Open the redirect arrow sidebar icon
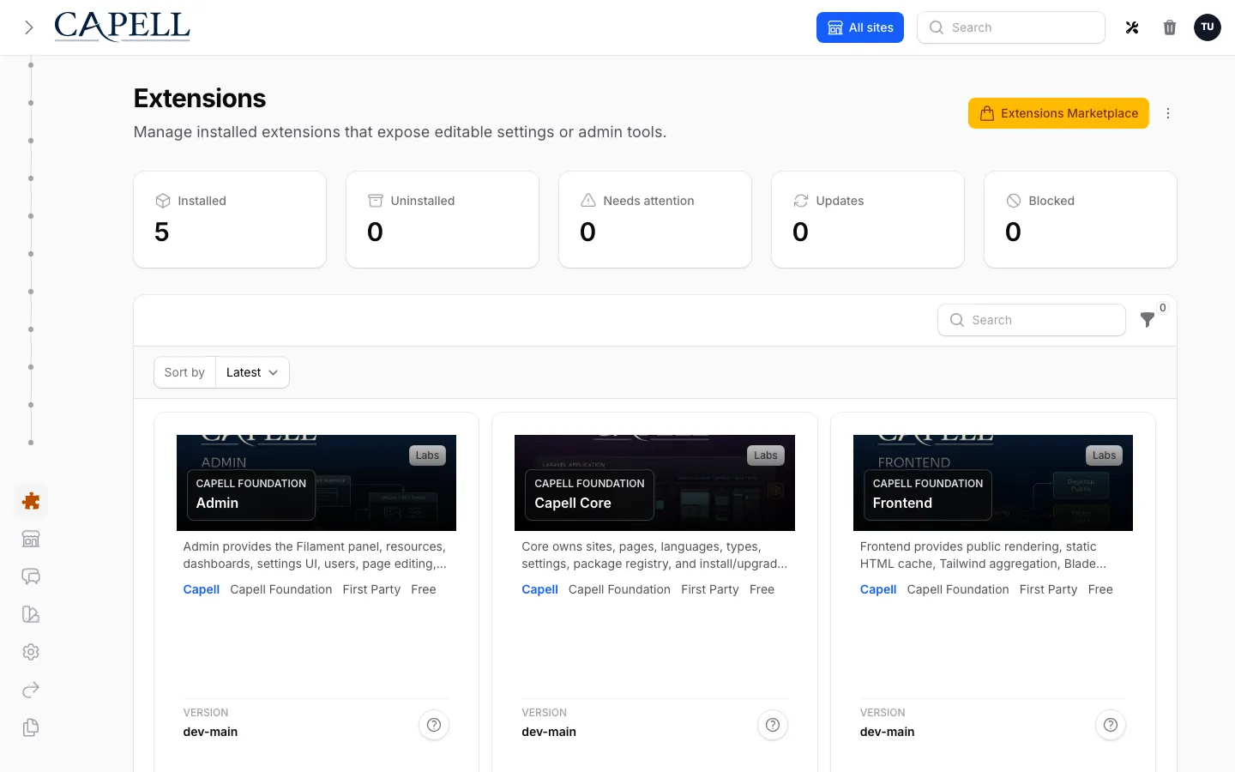Viewport: 1235px width, 772px height. [31, 690]
